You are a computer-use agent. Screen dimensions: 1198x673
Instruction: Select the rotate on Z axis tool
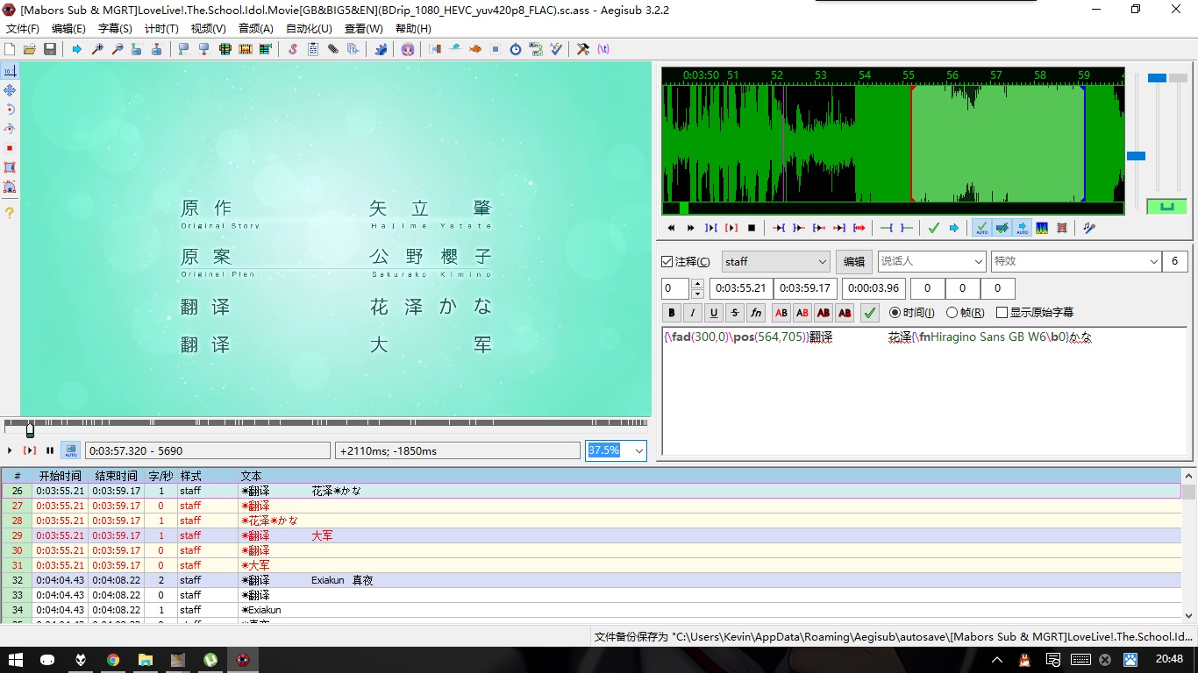pyautogui.click(x=10, y=110)
